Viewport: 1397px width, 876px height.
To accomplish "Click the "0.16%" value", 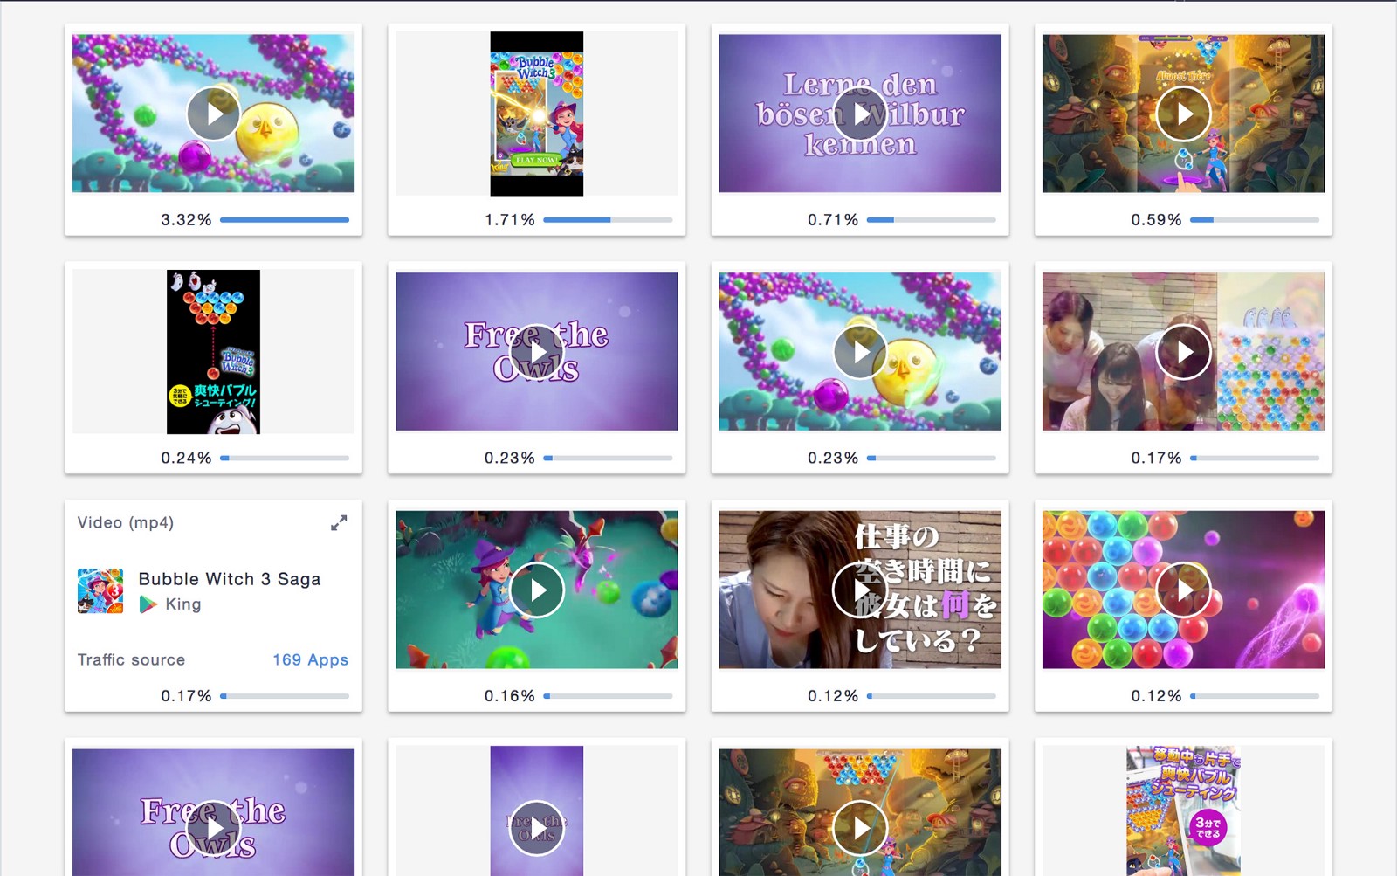I will pyautogui.click(x=510, y=696).
